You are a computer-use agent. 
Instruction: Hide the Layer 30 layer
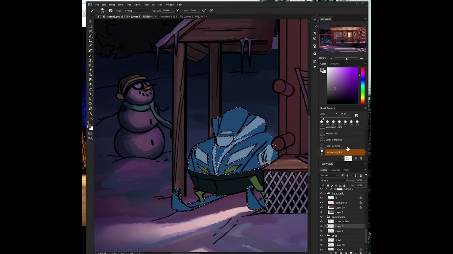click(321, 245)
